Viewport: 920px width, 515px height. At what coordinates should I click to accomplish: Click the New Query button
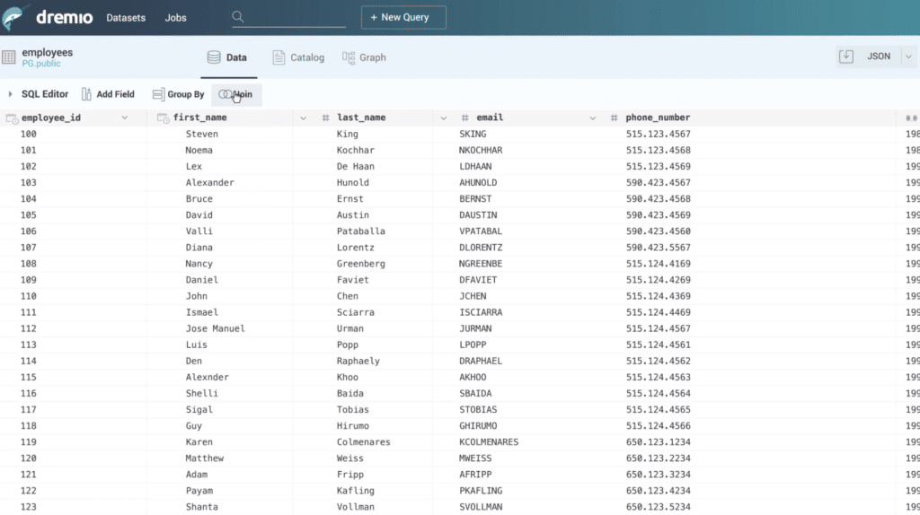point(403,17)
